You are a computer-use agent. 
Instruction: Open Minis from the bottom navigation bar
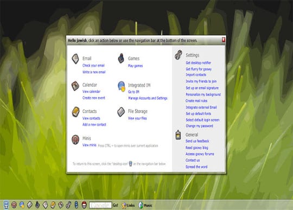tap(14, 205)
